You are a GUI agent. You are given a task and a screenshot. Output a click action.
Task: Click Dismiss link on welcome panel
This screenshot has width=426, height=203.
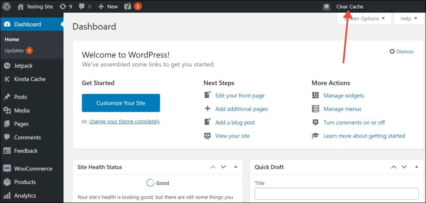(405, 52)
